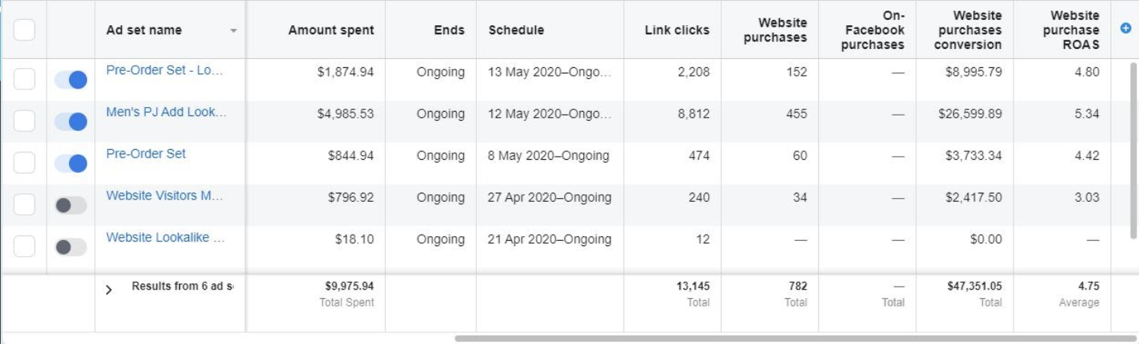
Task: Turn on the Website Lookalike ad set toggle
Action: pyautogui.click(x=71, y=247)
